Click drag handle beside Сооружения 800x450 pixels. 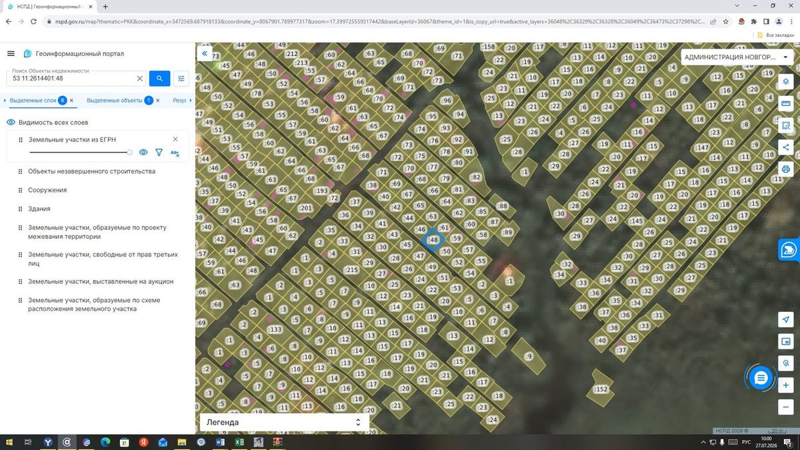21,191
